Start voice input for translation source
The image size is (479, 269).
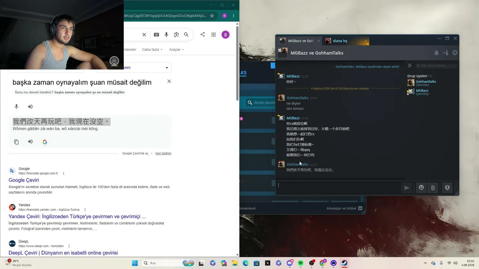(x=16, y=106)
